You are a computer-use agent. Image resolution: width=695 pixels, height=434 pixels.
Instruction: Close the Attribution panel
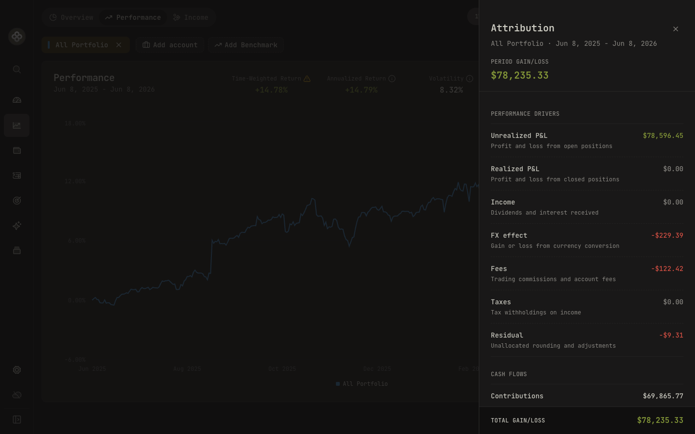(675, 29)
